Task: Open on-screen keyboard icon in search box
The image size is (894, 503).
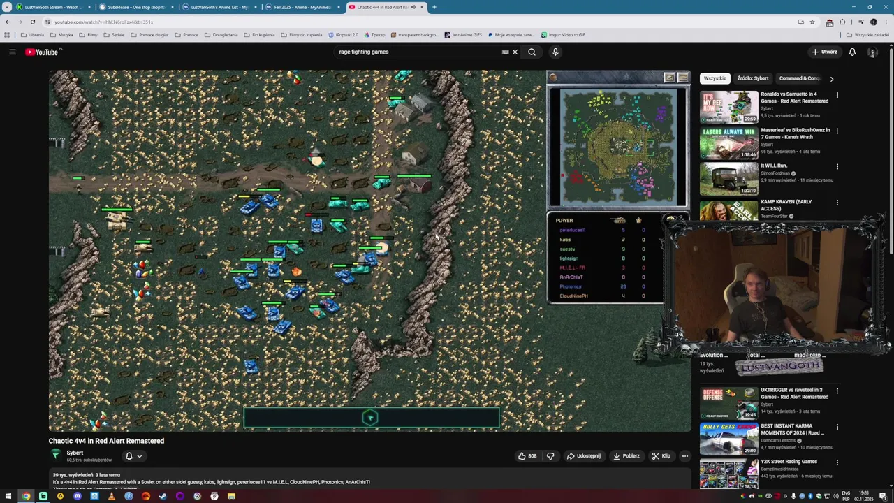Action: click(505, 52)
